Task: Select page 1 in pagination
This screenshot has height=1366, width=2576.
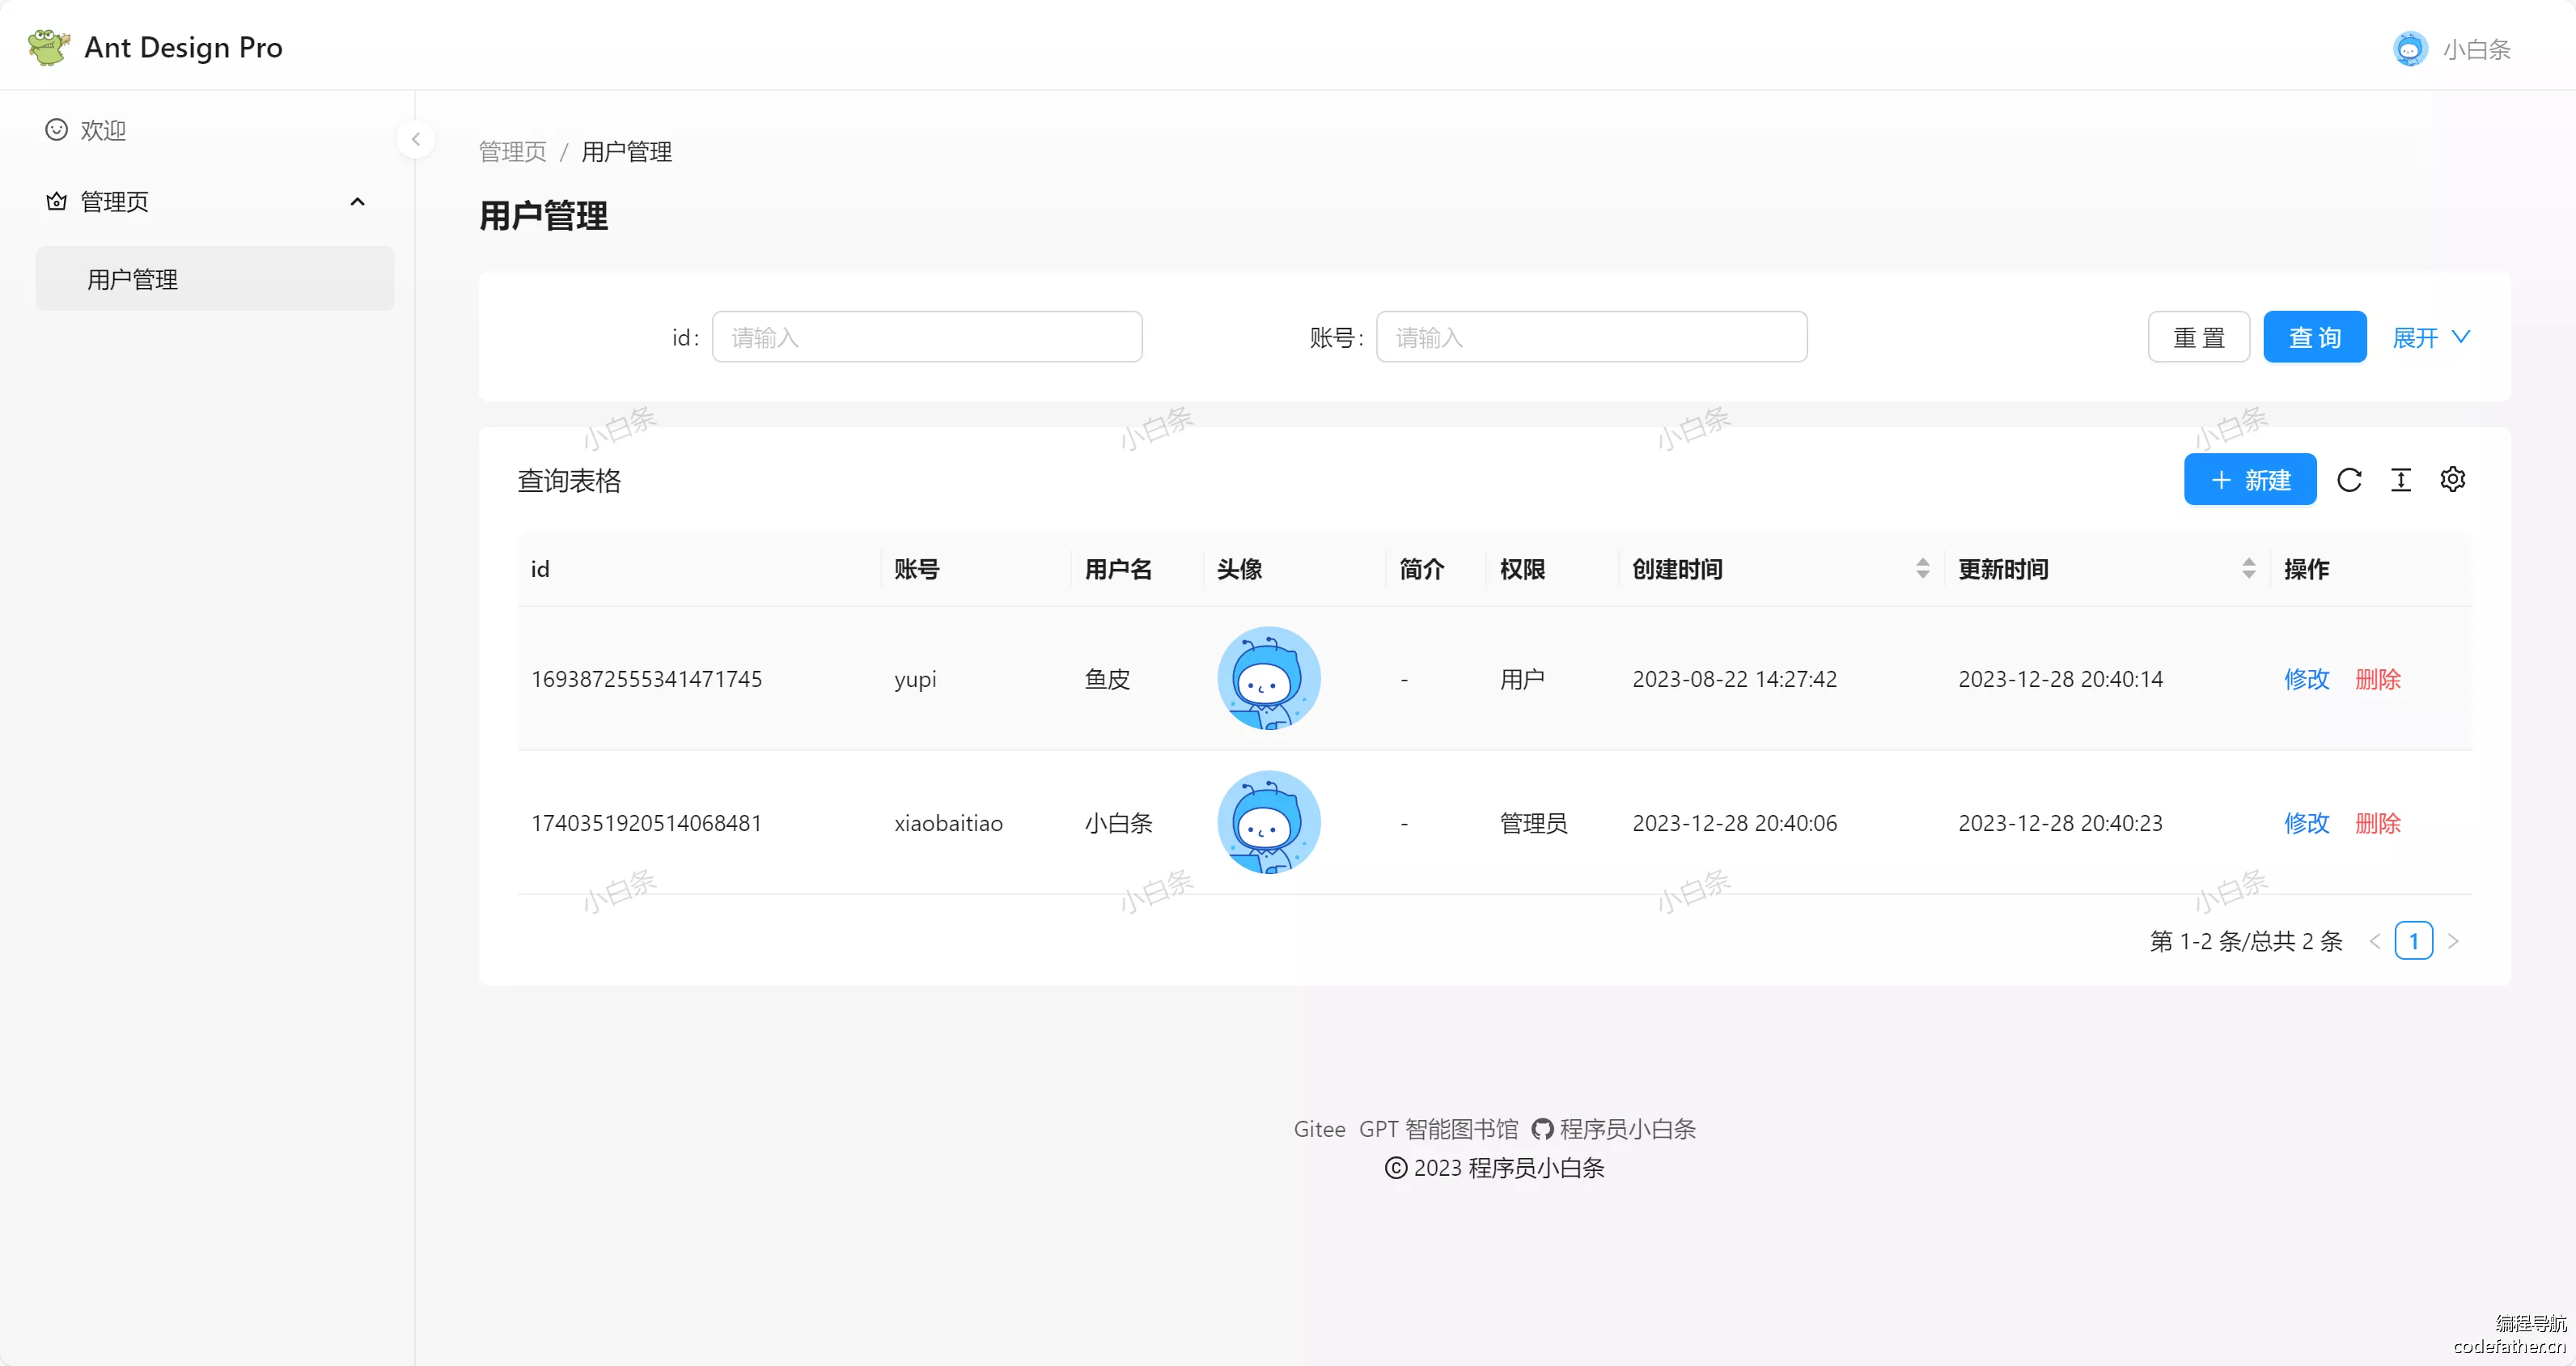Action: 2414,941
